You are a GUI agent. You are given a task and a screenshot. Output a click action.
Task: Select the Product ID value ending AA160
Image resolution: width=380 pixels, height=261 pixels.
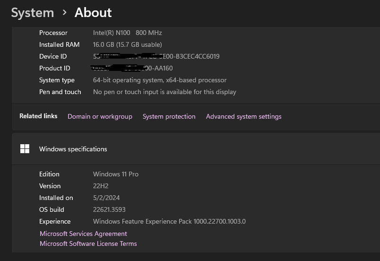tap(132, 68)
